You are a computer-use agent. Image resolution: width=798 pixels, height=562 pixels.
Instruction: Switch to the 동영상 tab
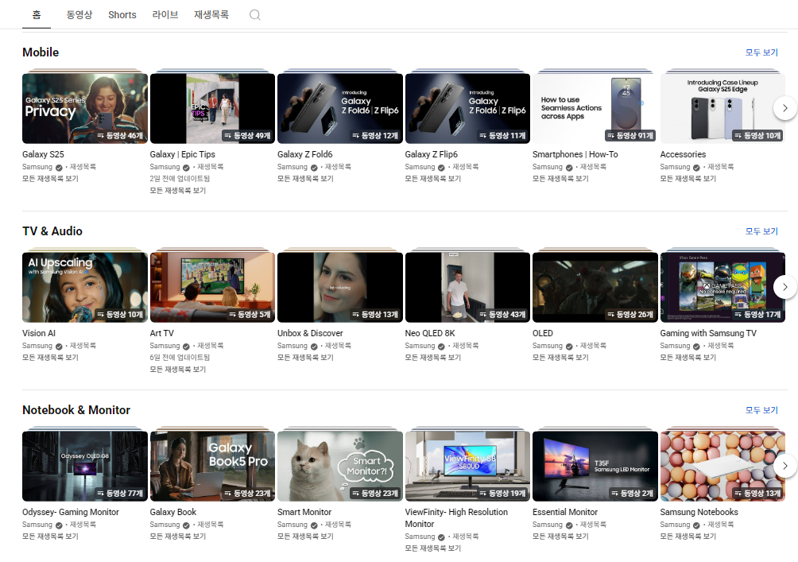click(x=79, y=15)
